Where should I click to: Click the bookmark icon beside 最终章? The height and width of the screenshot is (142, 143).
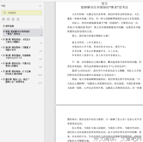pyautogui.click(x=4, y=79)
